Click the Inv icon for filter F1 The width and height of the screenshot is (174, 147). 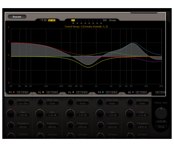click(26, 92)
